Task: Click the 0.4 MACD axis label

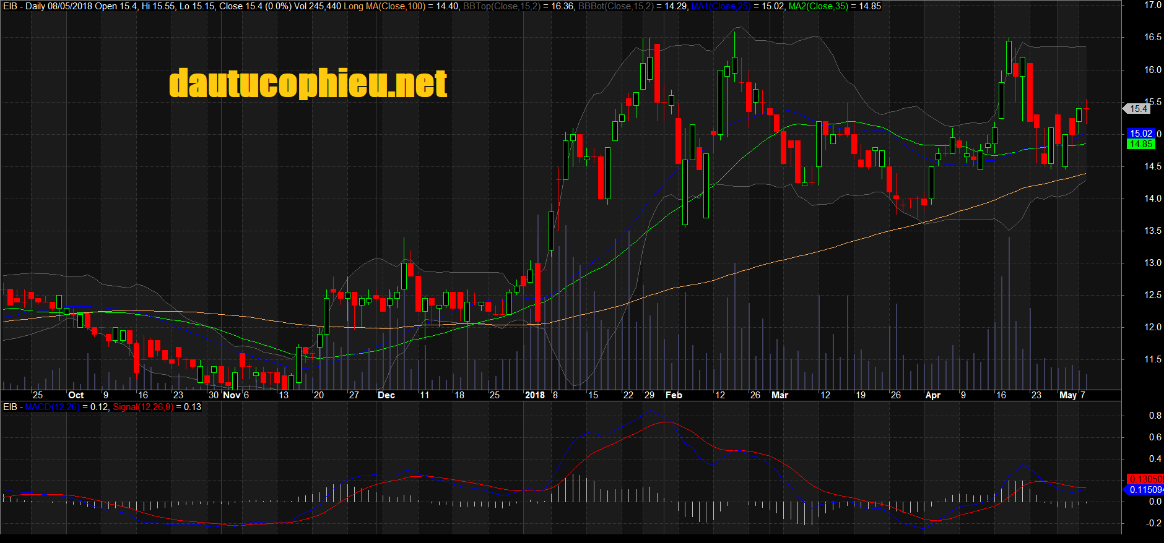Action: pyautogui.click(x=1155, y=459)
